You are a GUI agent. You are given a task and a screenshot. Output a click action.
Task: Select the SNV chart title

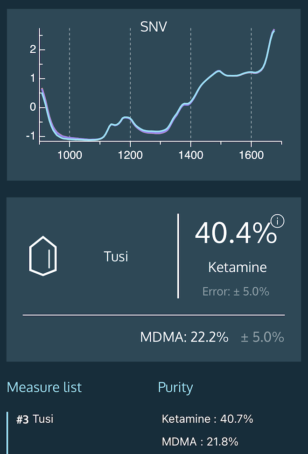point(154,27)
